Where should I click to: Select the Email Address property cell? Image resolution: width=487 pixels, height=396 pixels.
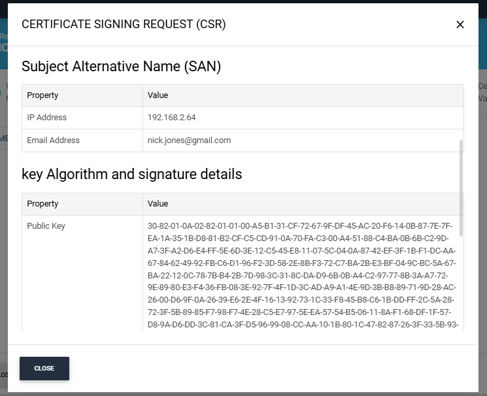(x=54, y=140)
